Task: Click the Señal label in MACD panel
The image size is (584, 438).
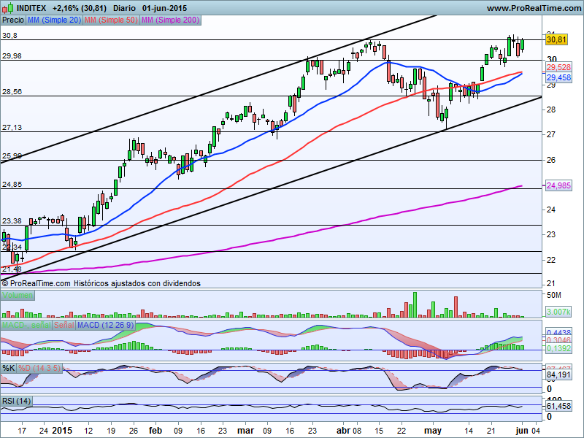Action: point(64,325)
